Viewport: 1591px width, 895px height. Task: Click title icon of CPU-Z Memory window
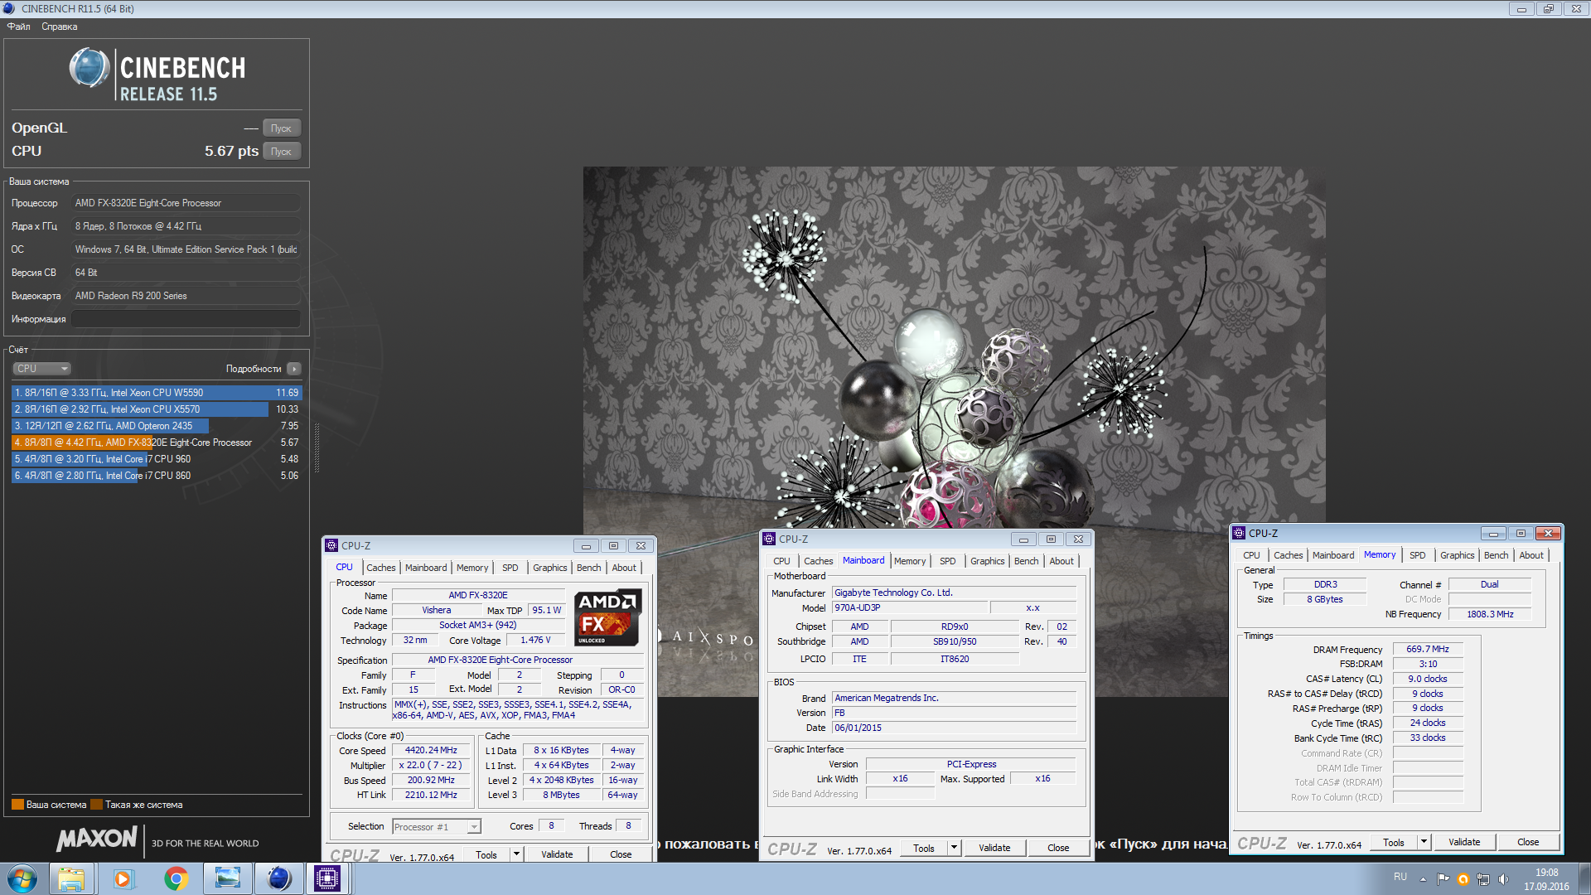pos(1239,533)
